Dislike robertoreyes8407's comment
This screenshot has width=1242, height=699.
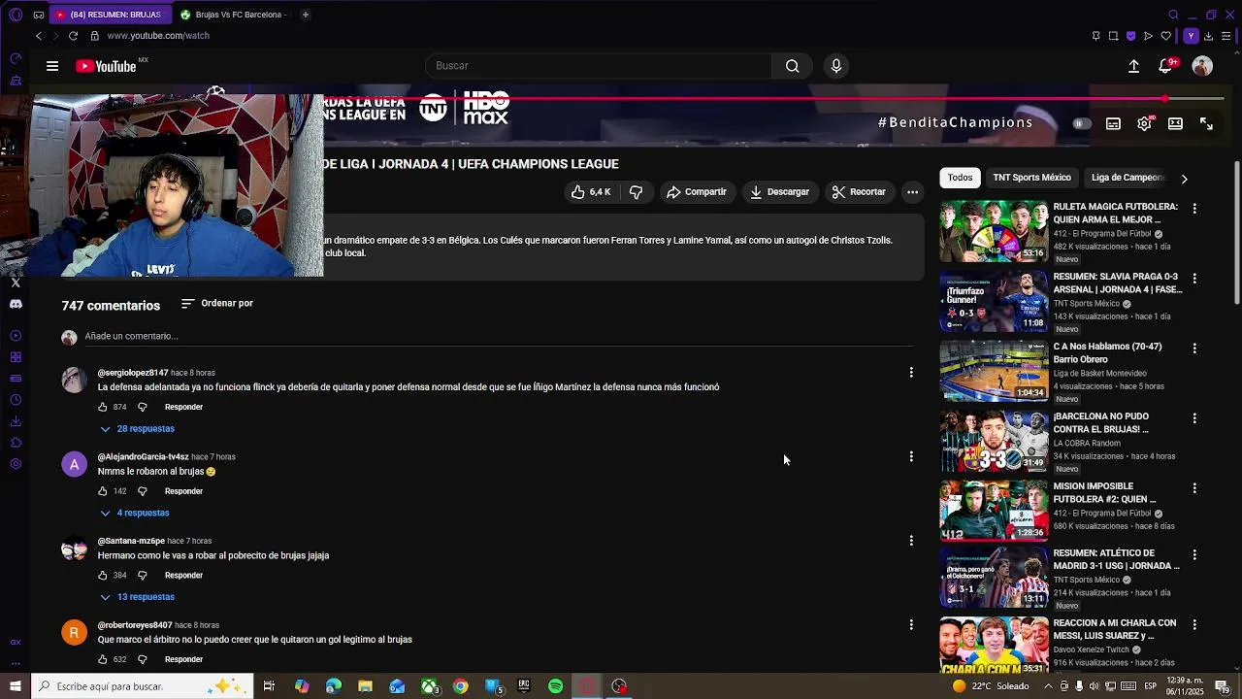(142, 660)
